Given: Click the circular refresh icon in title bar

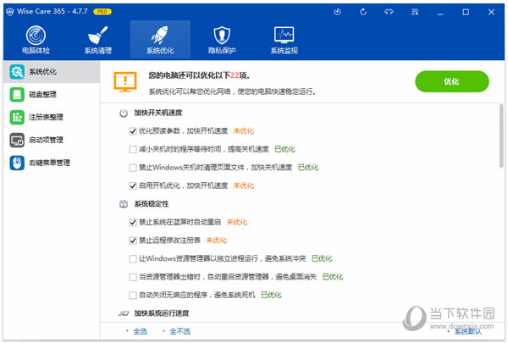Looking at the screenshot, I should [363, 12].
